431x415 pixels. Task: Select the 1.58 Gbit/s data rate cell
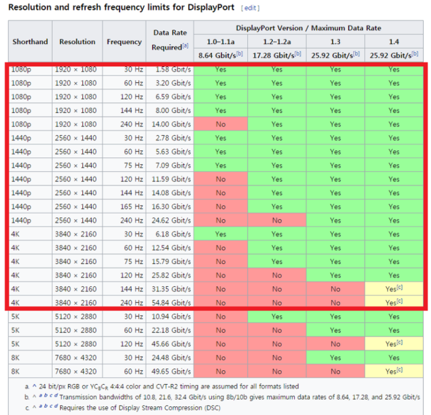[x=170, y=69]
